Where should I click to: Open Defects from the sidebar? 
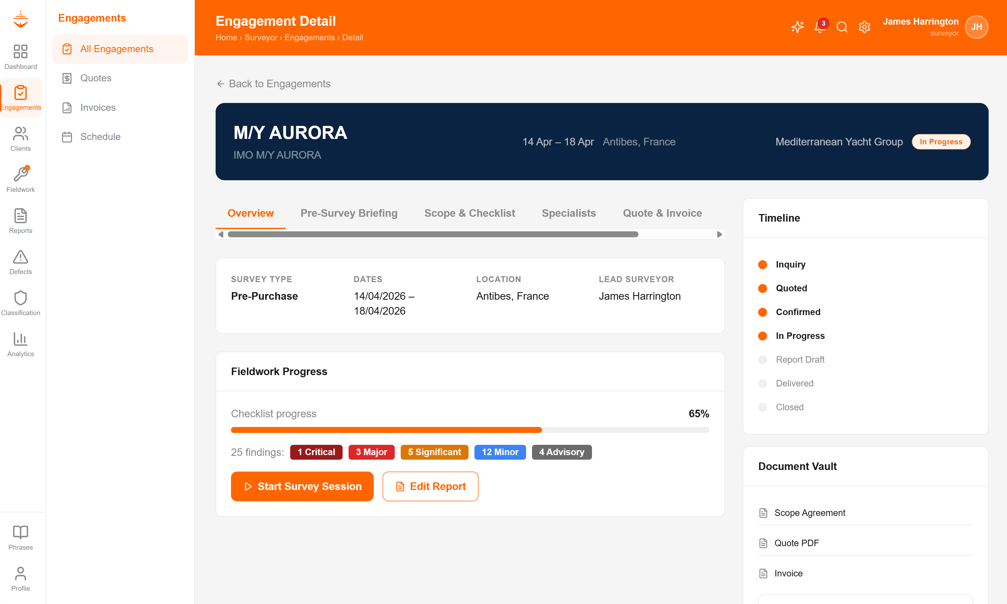point(20,262)
